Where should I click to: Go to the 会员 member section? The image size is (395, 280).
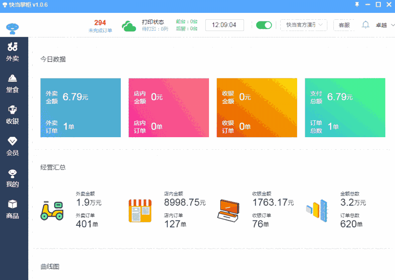[x=13, y=145]
